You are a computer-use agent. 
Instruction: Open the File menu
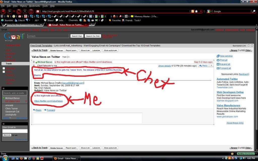coord(3,6)
